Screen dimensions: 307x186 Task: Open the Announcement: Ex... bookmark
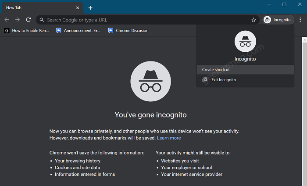click(x=79, y=31)
